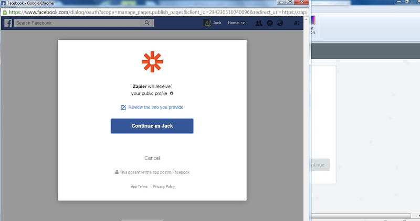Click 'Review the info you provide' link

[155, 107]
